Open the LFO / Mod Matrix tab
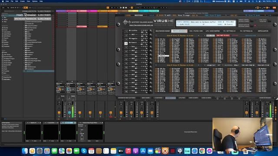278x156 pixels. click(x=212, y=31)
